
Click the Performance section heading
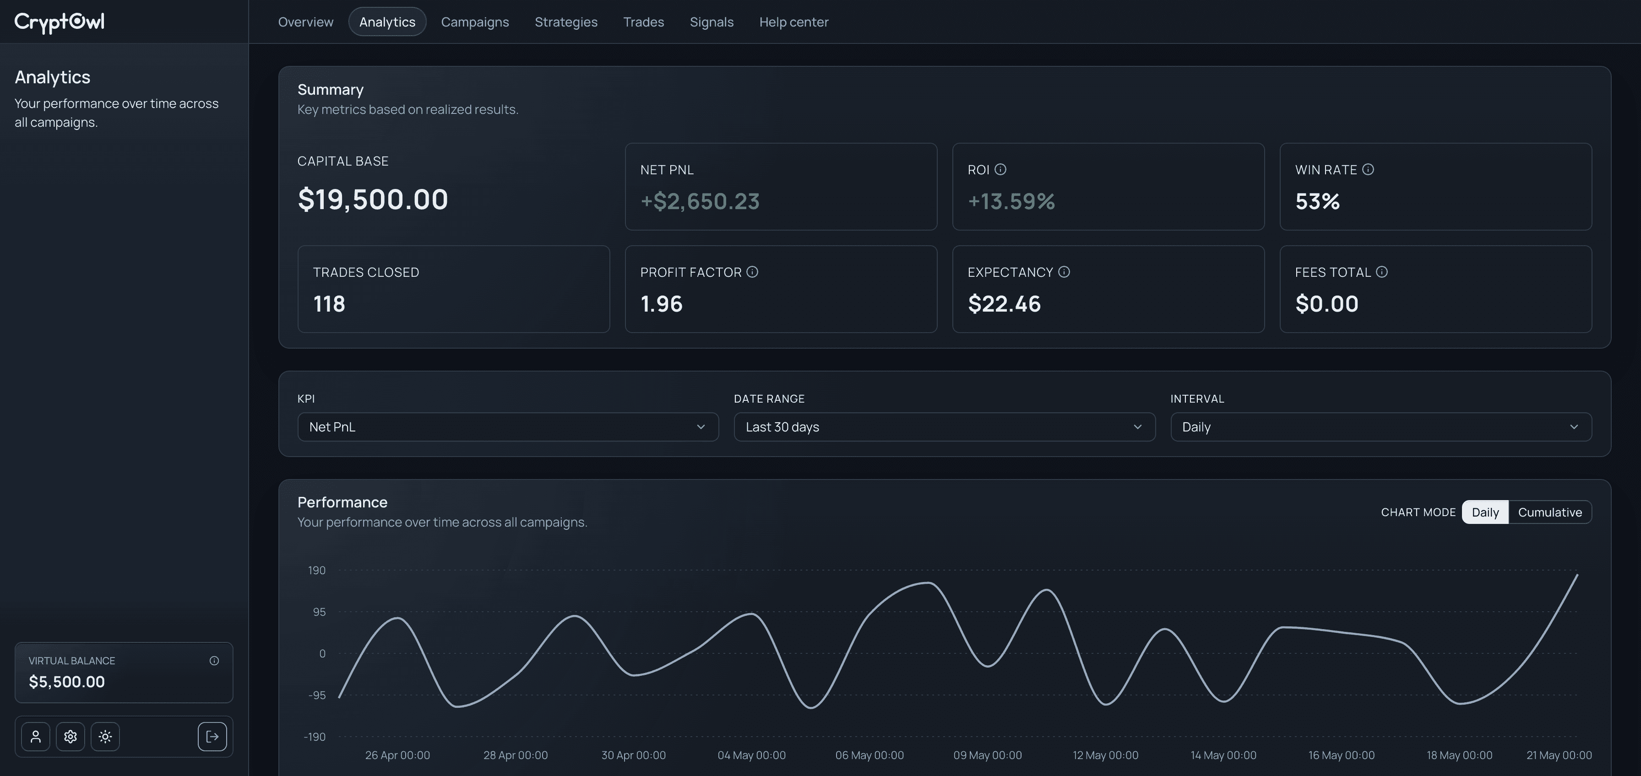point(342,502)
